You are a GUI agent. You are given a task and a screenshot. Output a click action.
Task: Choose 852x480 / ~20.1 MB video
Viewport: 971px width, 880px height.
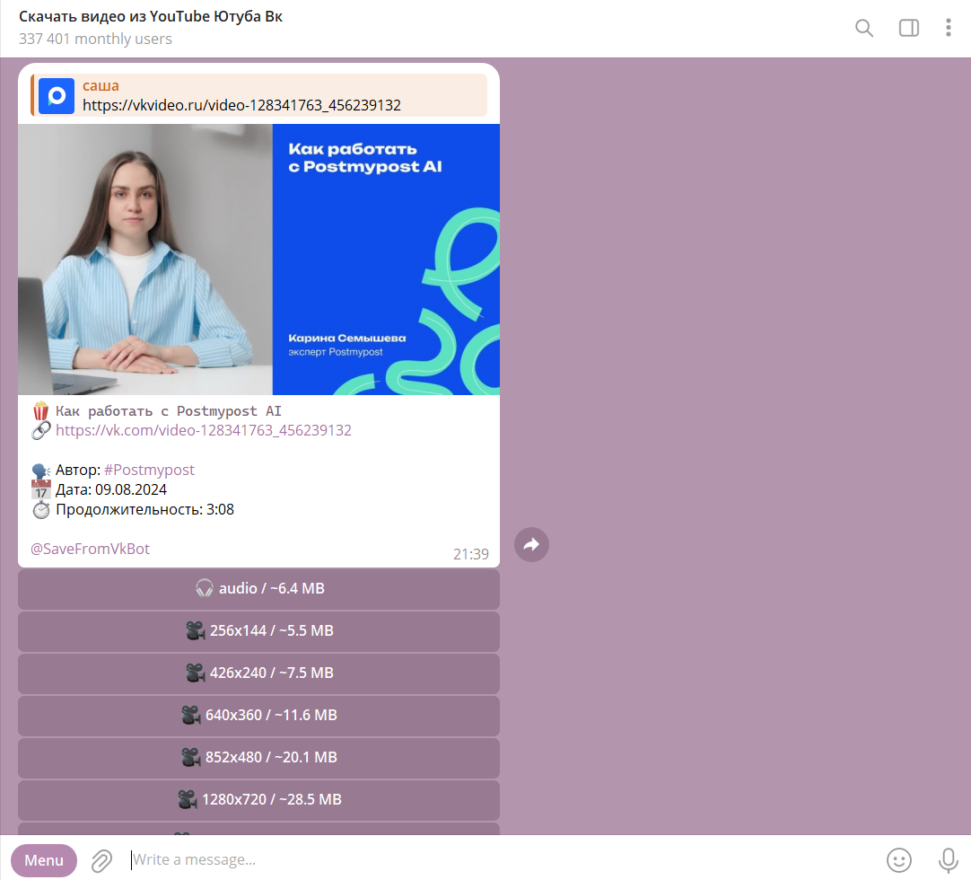click(258, 757)
